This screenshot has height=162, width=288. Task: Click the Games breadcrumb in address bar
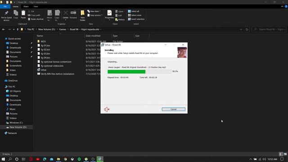coord(63,29)
